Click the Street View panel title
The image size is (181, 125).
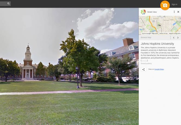point(152,12)
